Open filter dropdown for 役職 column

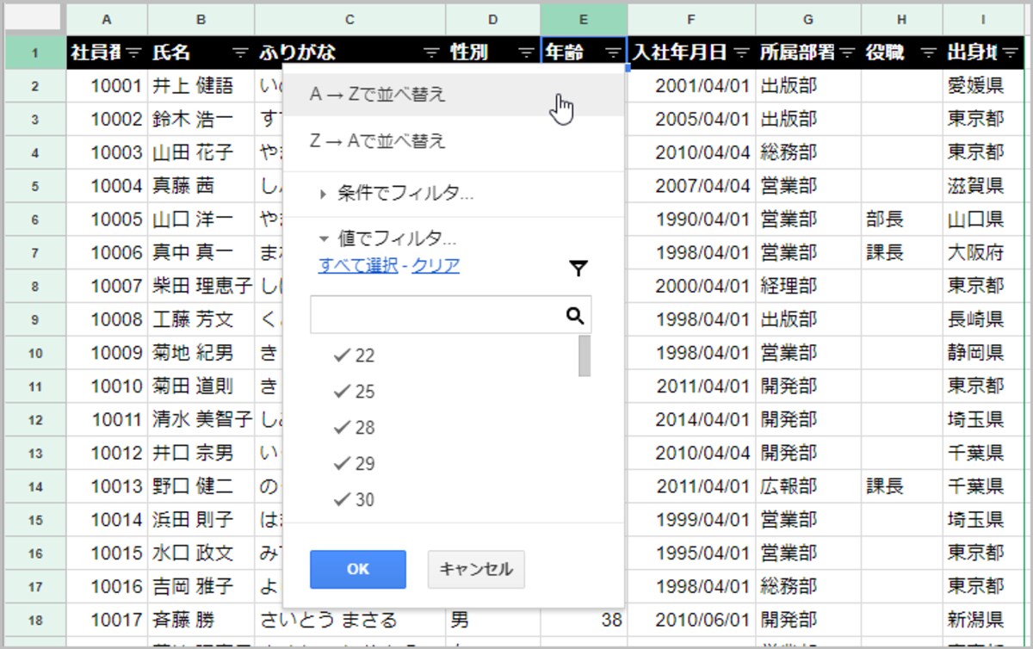coord(928,53)
